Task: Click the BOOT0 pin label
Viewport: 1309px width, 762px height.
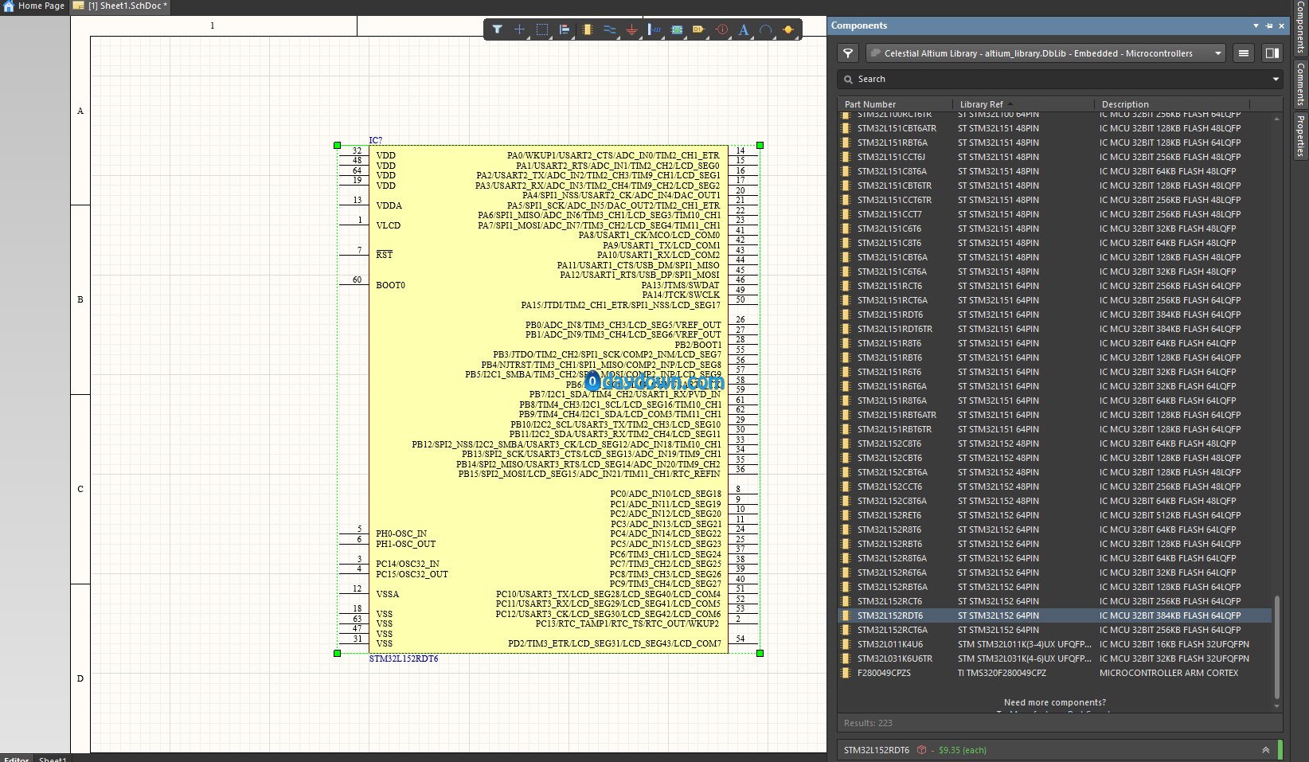Action: (390, 285)
